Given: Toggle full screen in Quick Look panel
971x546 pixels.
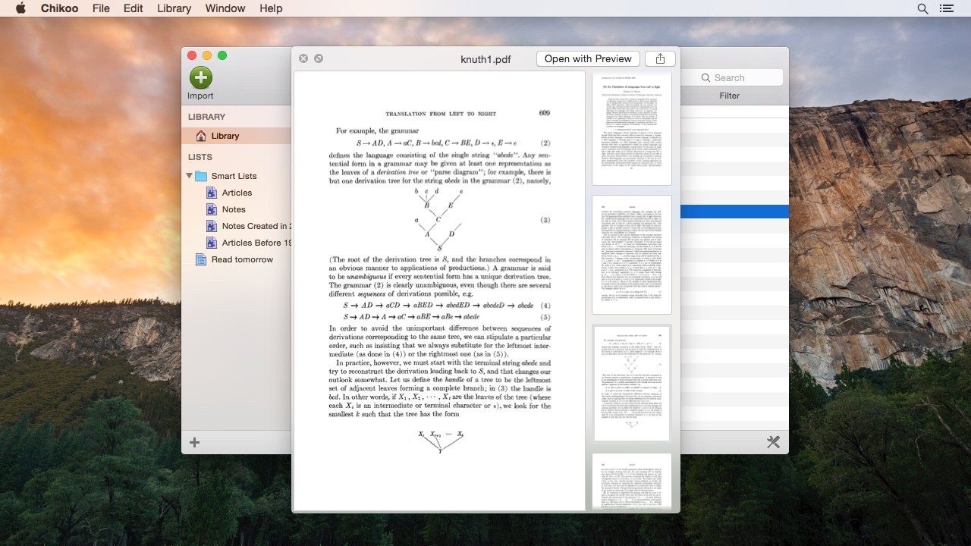Looking at the screenshot, I should point(319,58).
